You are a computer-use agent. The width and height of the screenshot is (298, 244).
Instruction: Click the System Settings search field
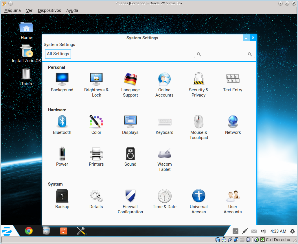coord(224,54)
